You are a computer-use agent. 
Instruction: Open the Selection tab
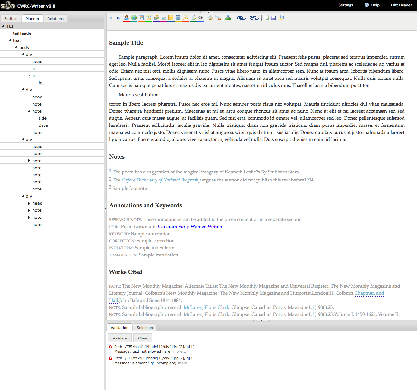pyautogui.click(x=145, y=328)
